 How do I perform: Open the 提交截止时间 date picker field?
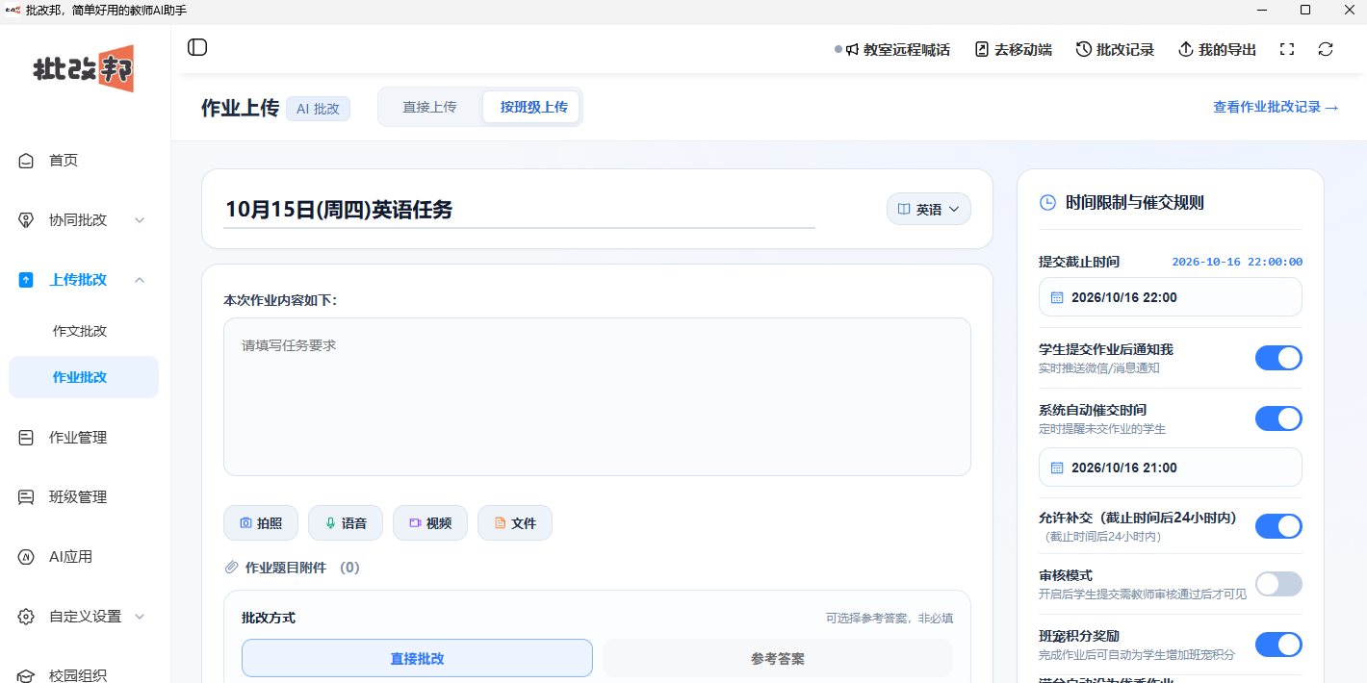click(x=1171, y=297)
